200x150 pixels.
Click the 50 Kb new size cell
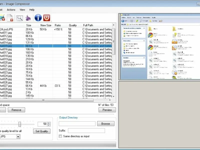coord(43,29)
